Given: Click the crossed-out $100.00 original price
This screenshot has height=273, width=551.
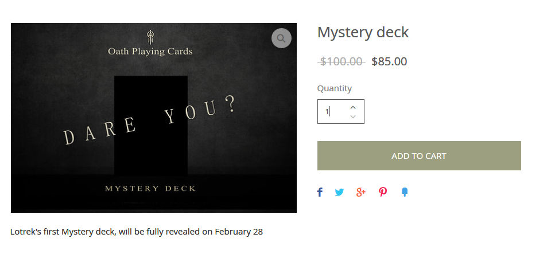Looking at the screenshot, I should (x=342, y=61).
